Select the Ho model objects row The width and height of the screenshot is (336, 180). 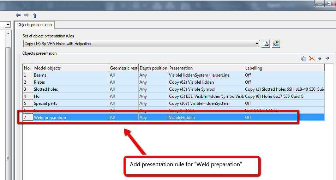[174, 96]
